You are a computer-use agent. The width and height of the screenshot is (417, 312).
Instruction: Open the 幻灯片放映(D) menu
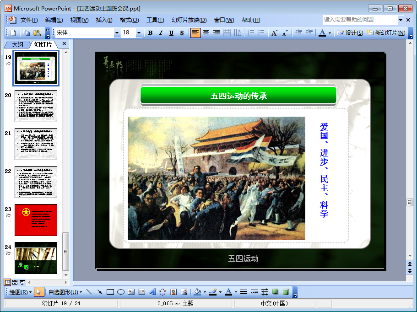click(x=189, y=20)
